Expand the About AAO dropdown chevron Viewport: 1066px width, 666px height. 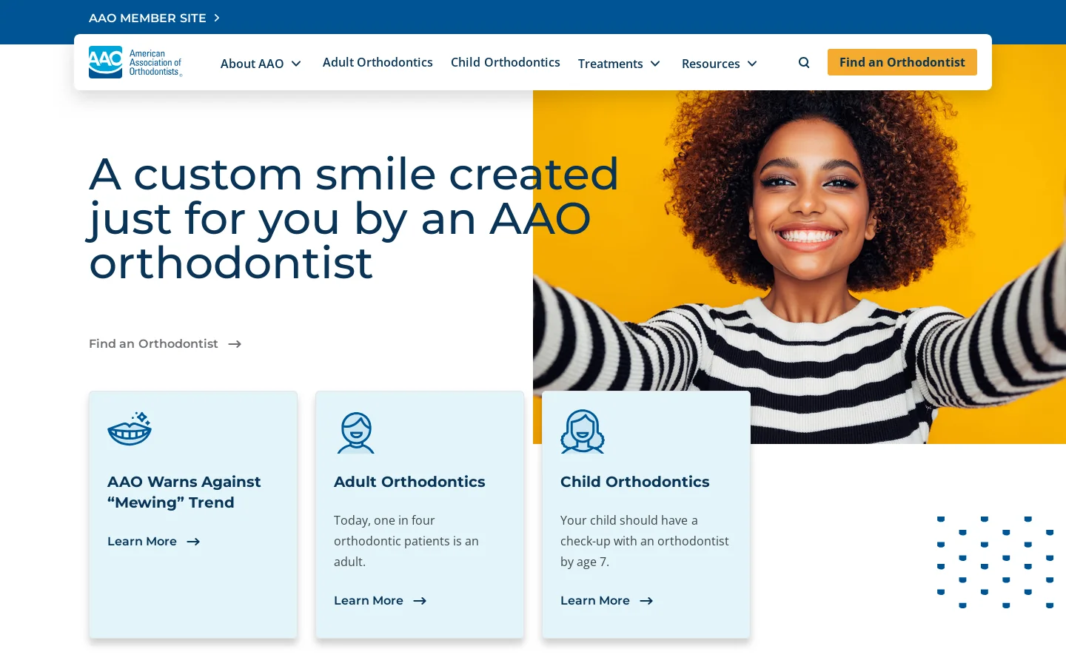click(x=296, y=64)
